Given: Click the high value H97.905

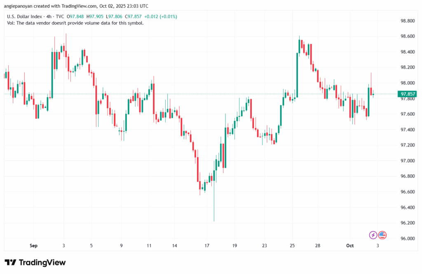Looking at the screenshot, I should point(95,16).
